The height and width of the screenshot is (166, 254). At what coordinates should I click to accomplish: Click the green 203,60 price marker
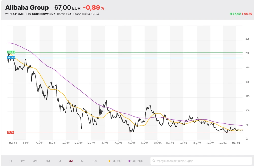[11, 52]
